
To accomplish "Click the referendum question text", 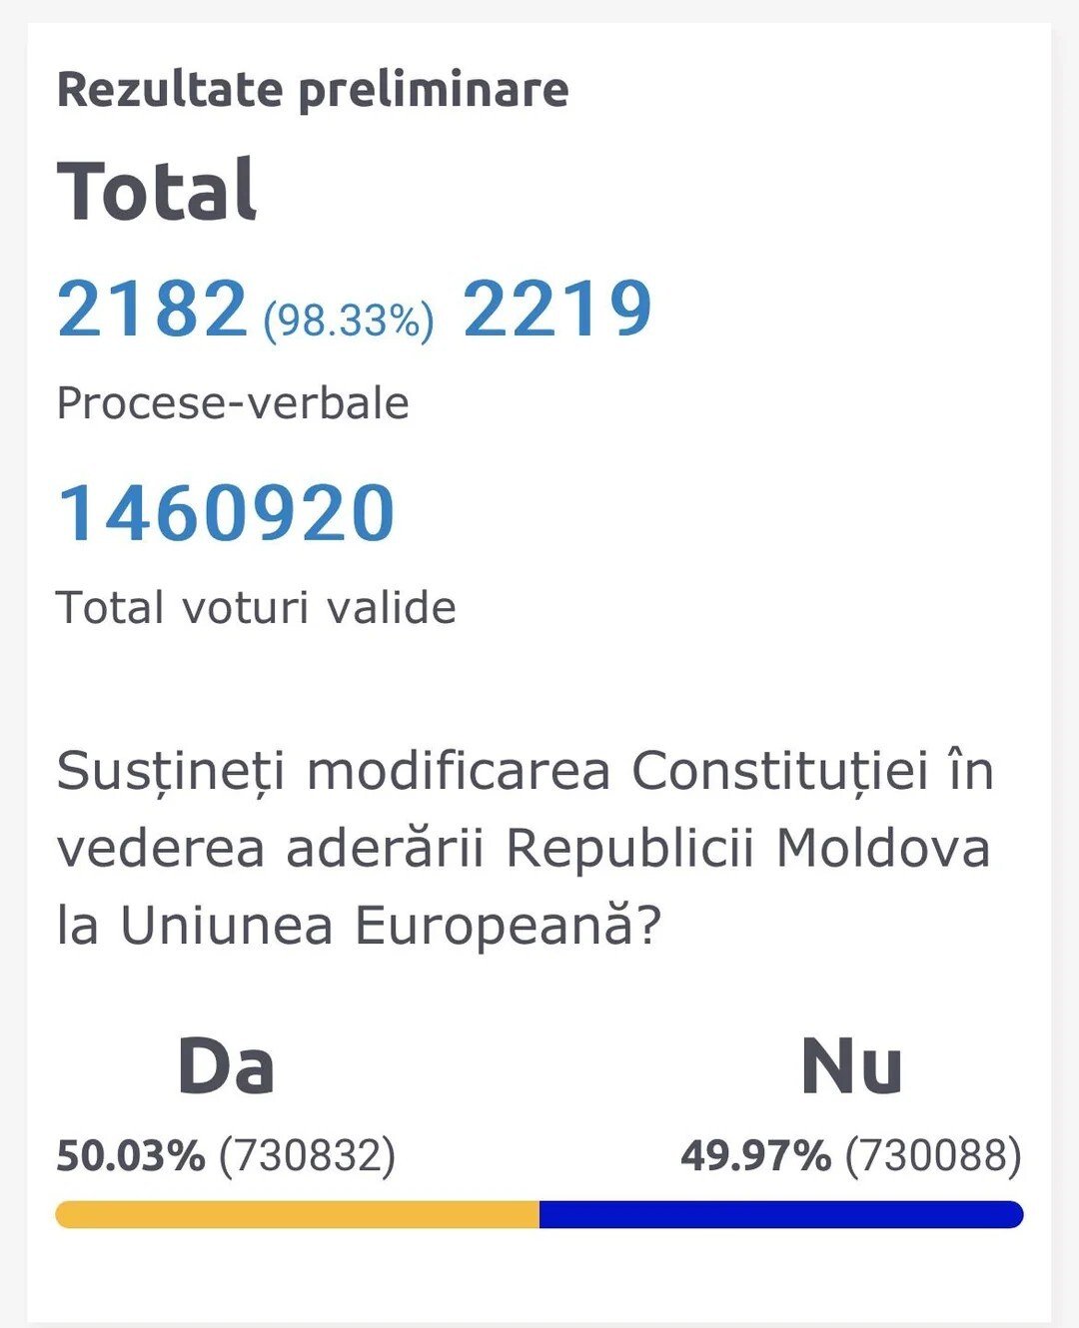I will (x=526, y=849).
